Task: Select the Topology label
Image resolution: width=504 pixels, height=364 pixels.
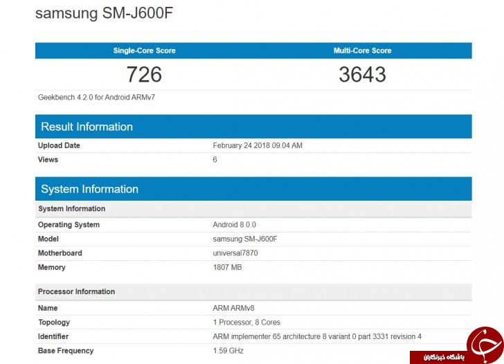Action: click(54, 322)
